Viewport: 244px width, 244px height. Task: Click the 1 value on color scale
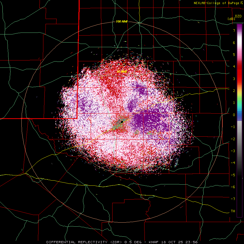pos(234,103)
